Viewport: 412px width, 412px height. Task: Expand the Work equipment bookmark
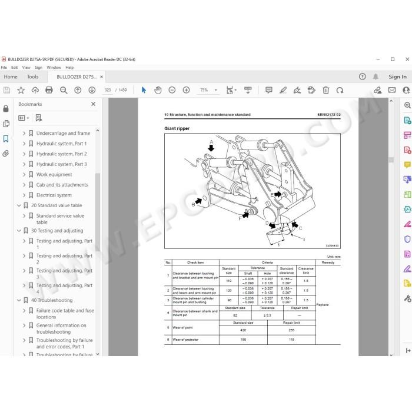click(x=24, y=175)
